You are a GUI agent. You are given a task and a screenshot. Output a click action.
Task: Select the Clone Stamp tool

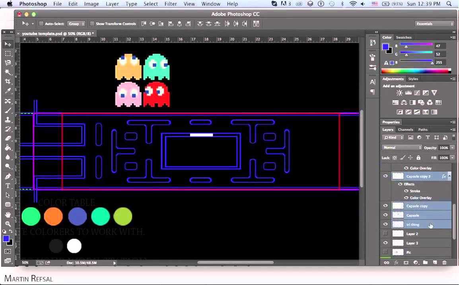click(8, 120)
